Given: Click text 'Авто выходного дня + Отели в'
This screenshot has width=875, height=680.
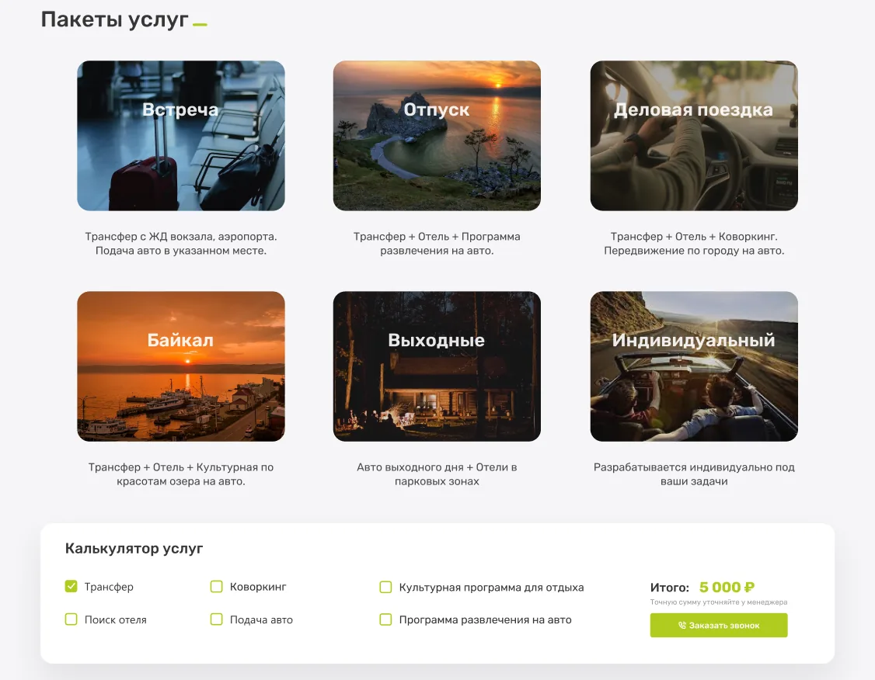Looking at the screenshot, I should point(437,467).
